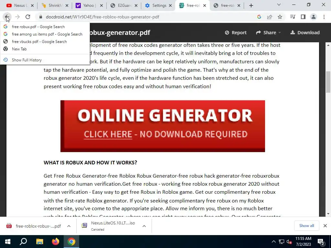
Task: Open the media control icon in the toolbar
Action: [x=293, y=17]
